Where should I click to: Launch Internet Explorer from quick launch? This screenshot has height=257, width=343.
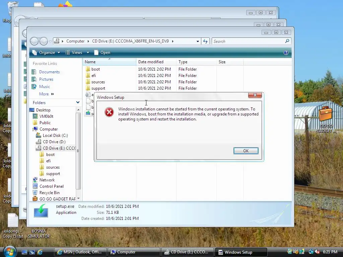pos(40,252)
